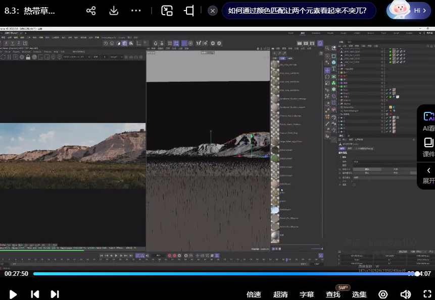Viewport: 435px width, 300px height.
Task: Open the 超清 quality selector
Action: click(280, 294)
